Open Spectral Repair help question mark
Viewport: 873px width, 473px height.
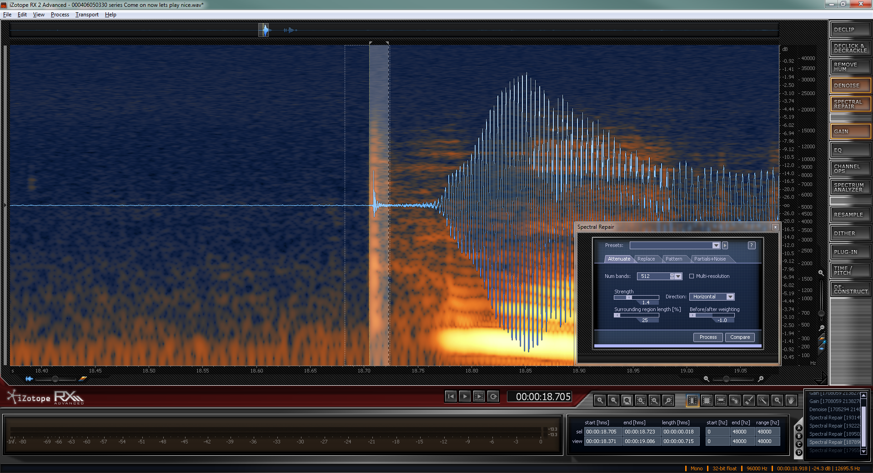click(x=752, y=245)
